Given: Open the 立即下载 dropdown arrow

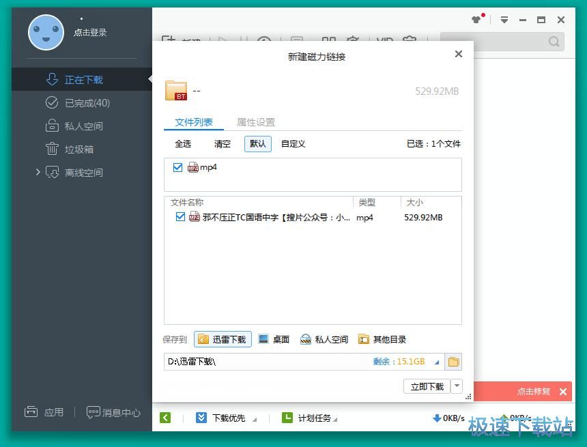Looking at the screenshot, I should coord(457,386).
